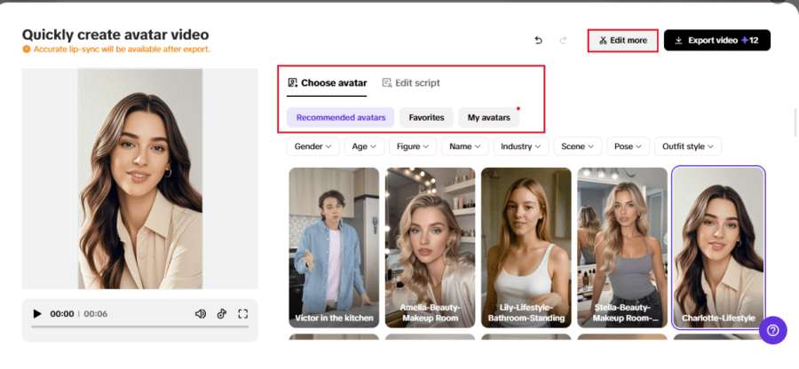The width and height of the screenshot is (799, 369).
Task: Open the help question mark button
Action: (772, 330)
